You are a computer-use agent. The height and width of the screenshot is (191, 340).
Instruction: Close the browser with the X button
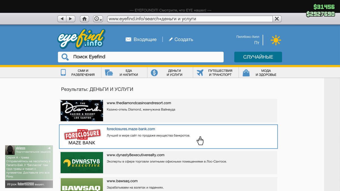click(277, 19)
